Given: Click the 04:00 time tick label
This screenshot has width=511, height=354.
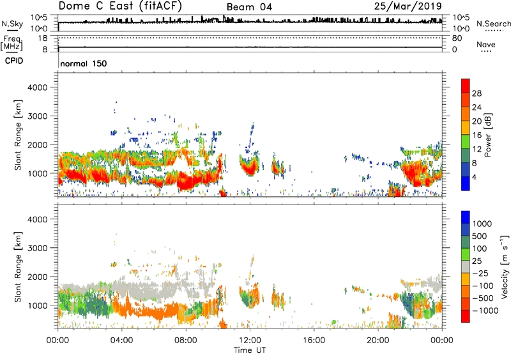Looking at the screenshot, I should coord(122,341).
